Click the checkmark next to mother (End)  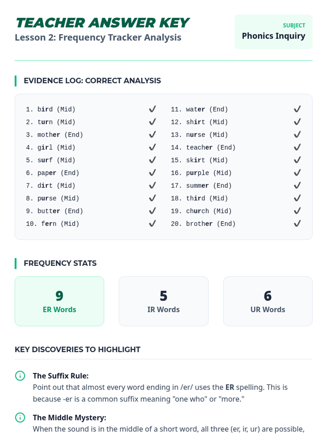pos(152,135)
